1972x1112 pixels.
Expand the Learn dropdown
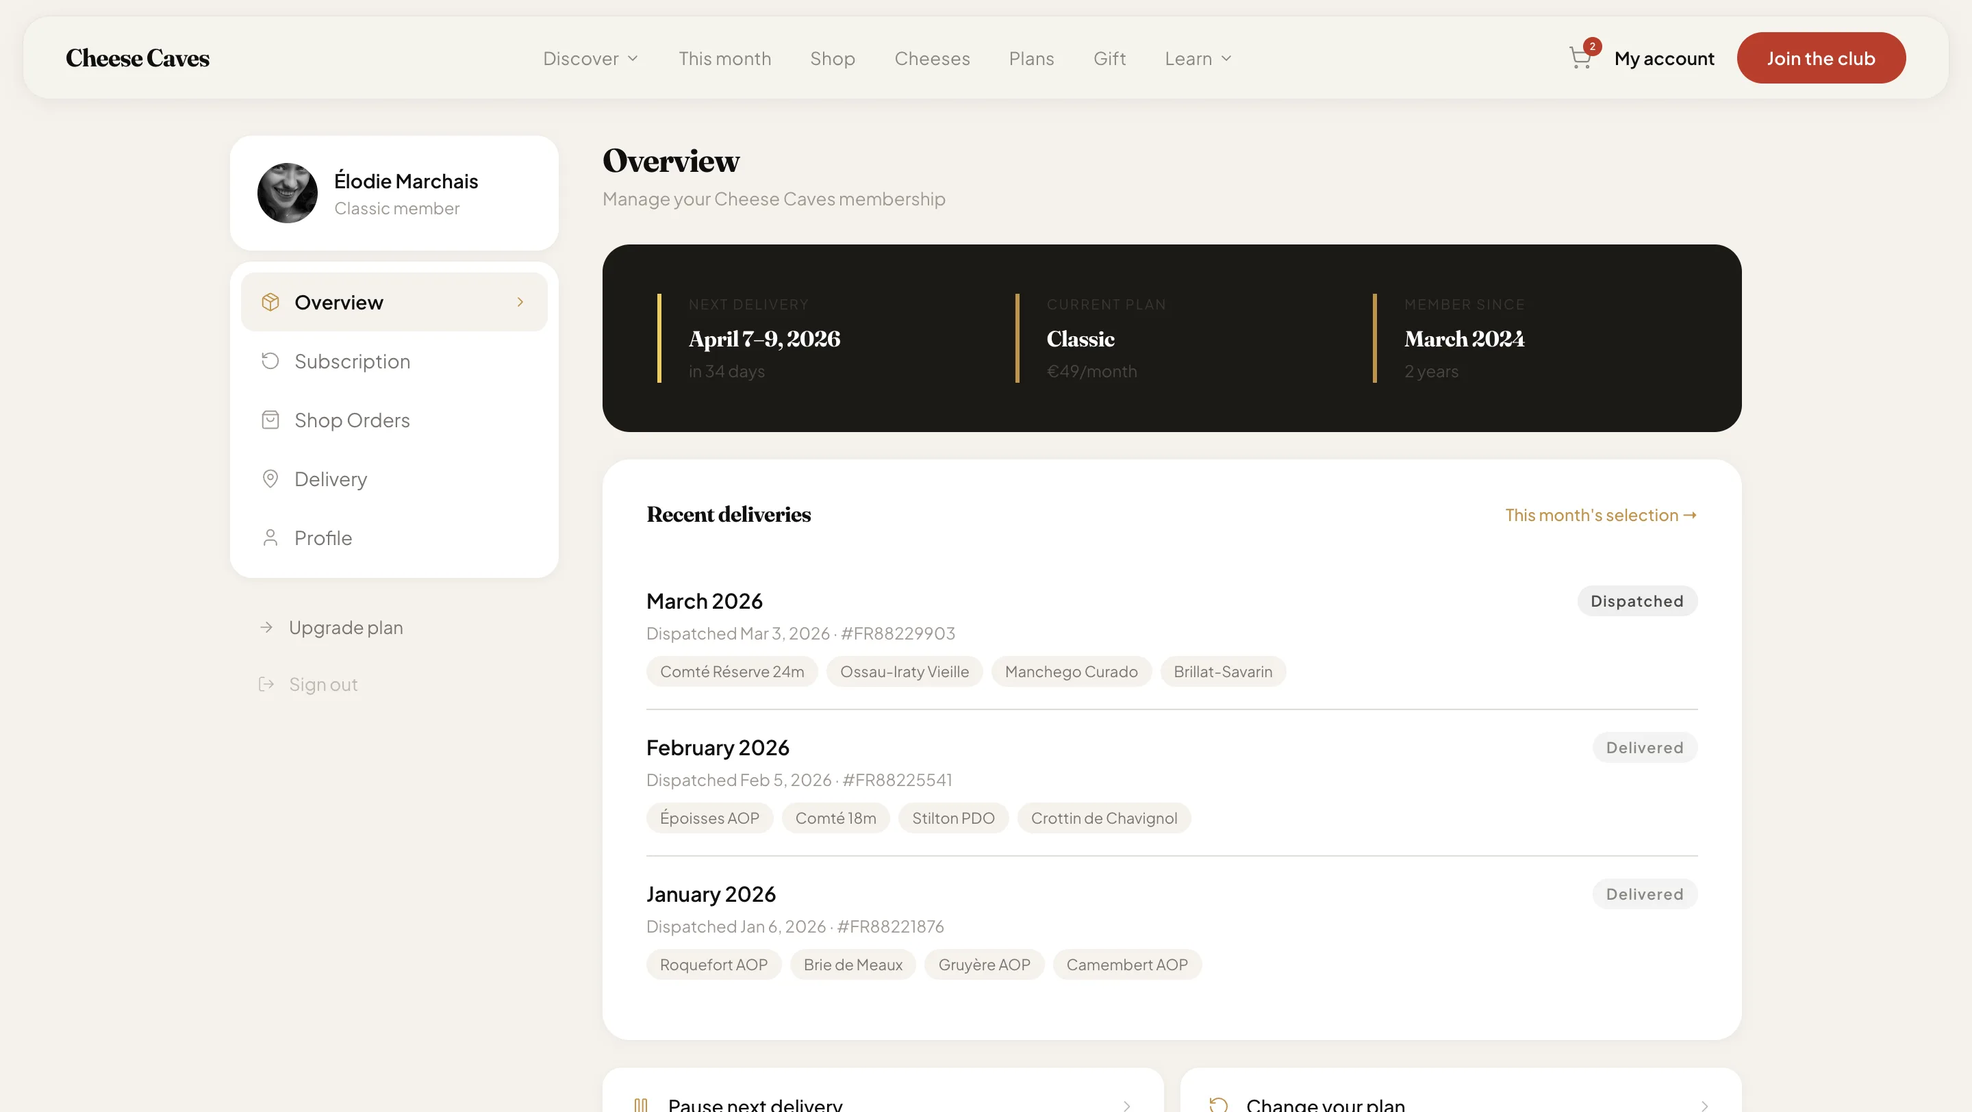click(1198, 58)
